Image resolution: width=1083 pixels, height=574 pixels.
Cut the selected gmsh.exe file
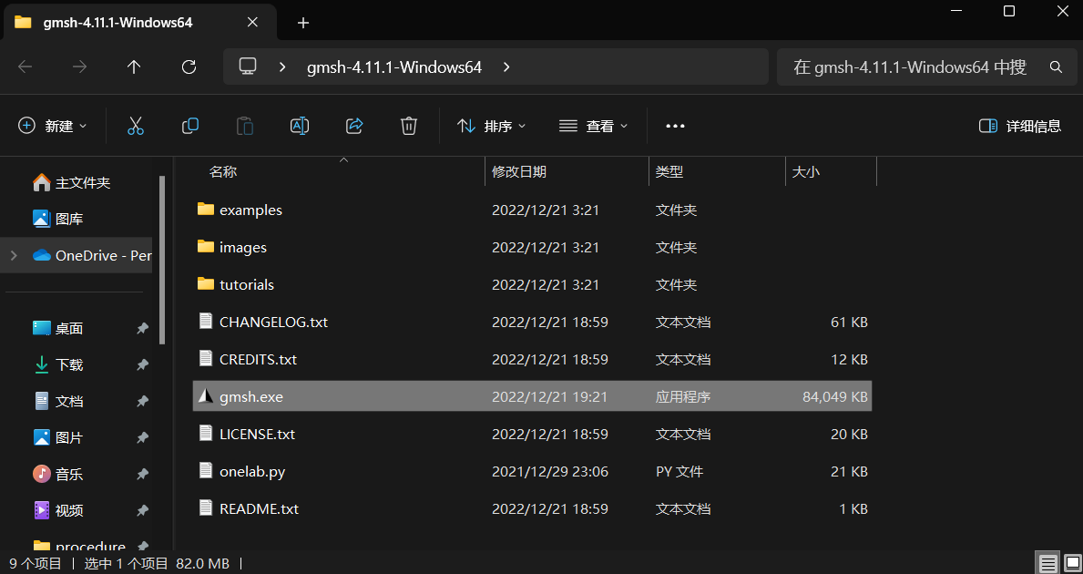pyautogui.click(x=135, y=126)
